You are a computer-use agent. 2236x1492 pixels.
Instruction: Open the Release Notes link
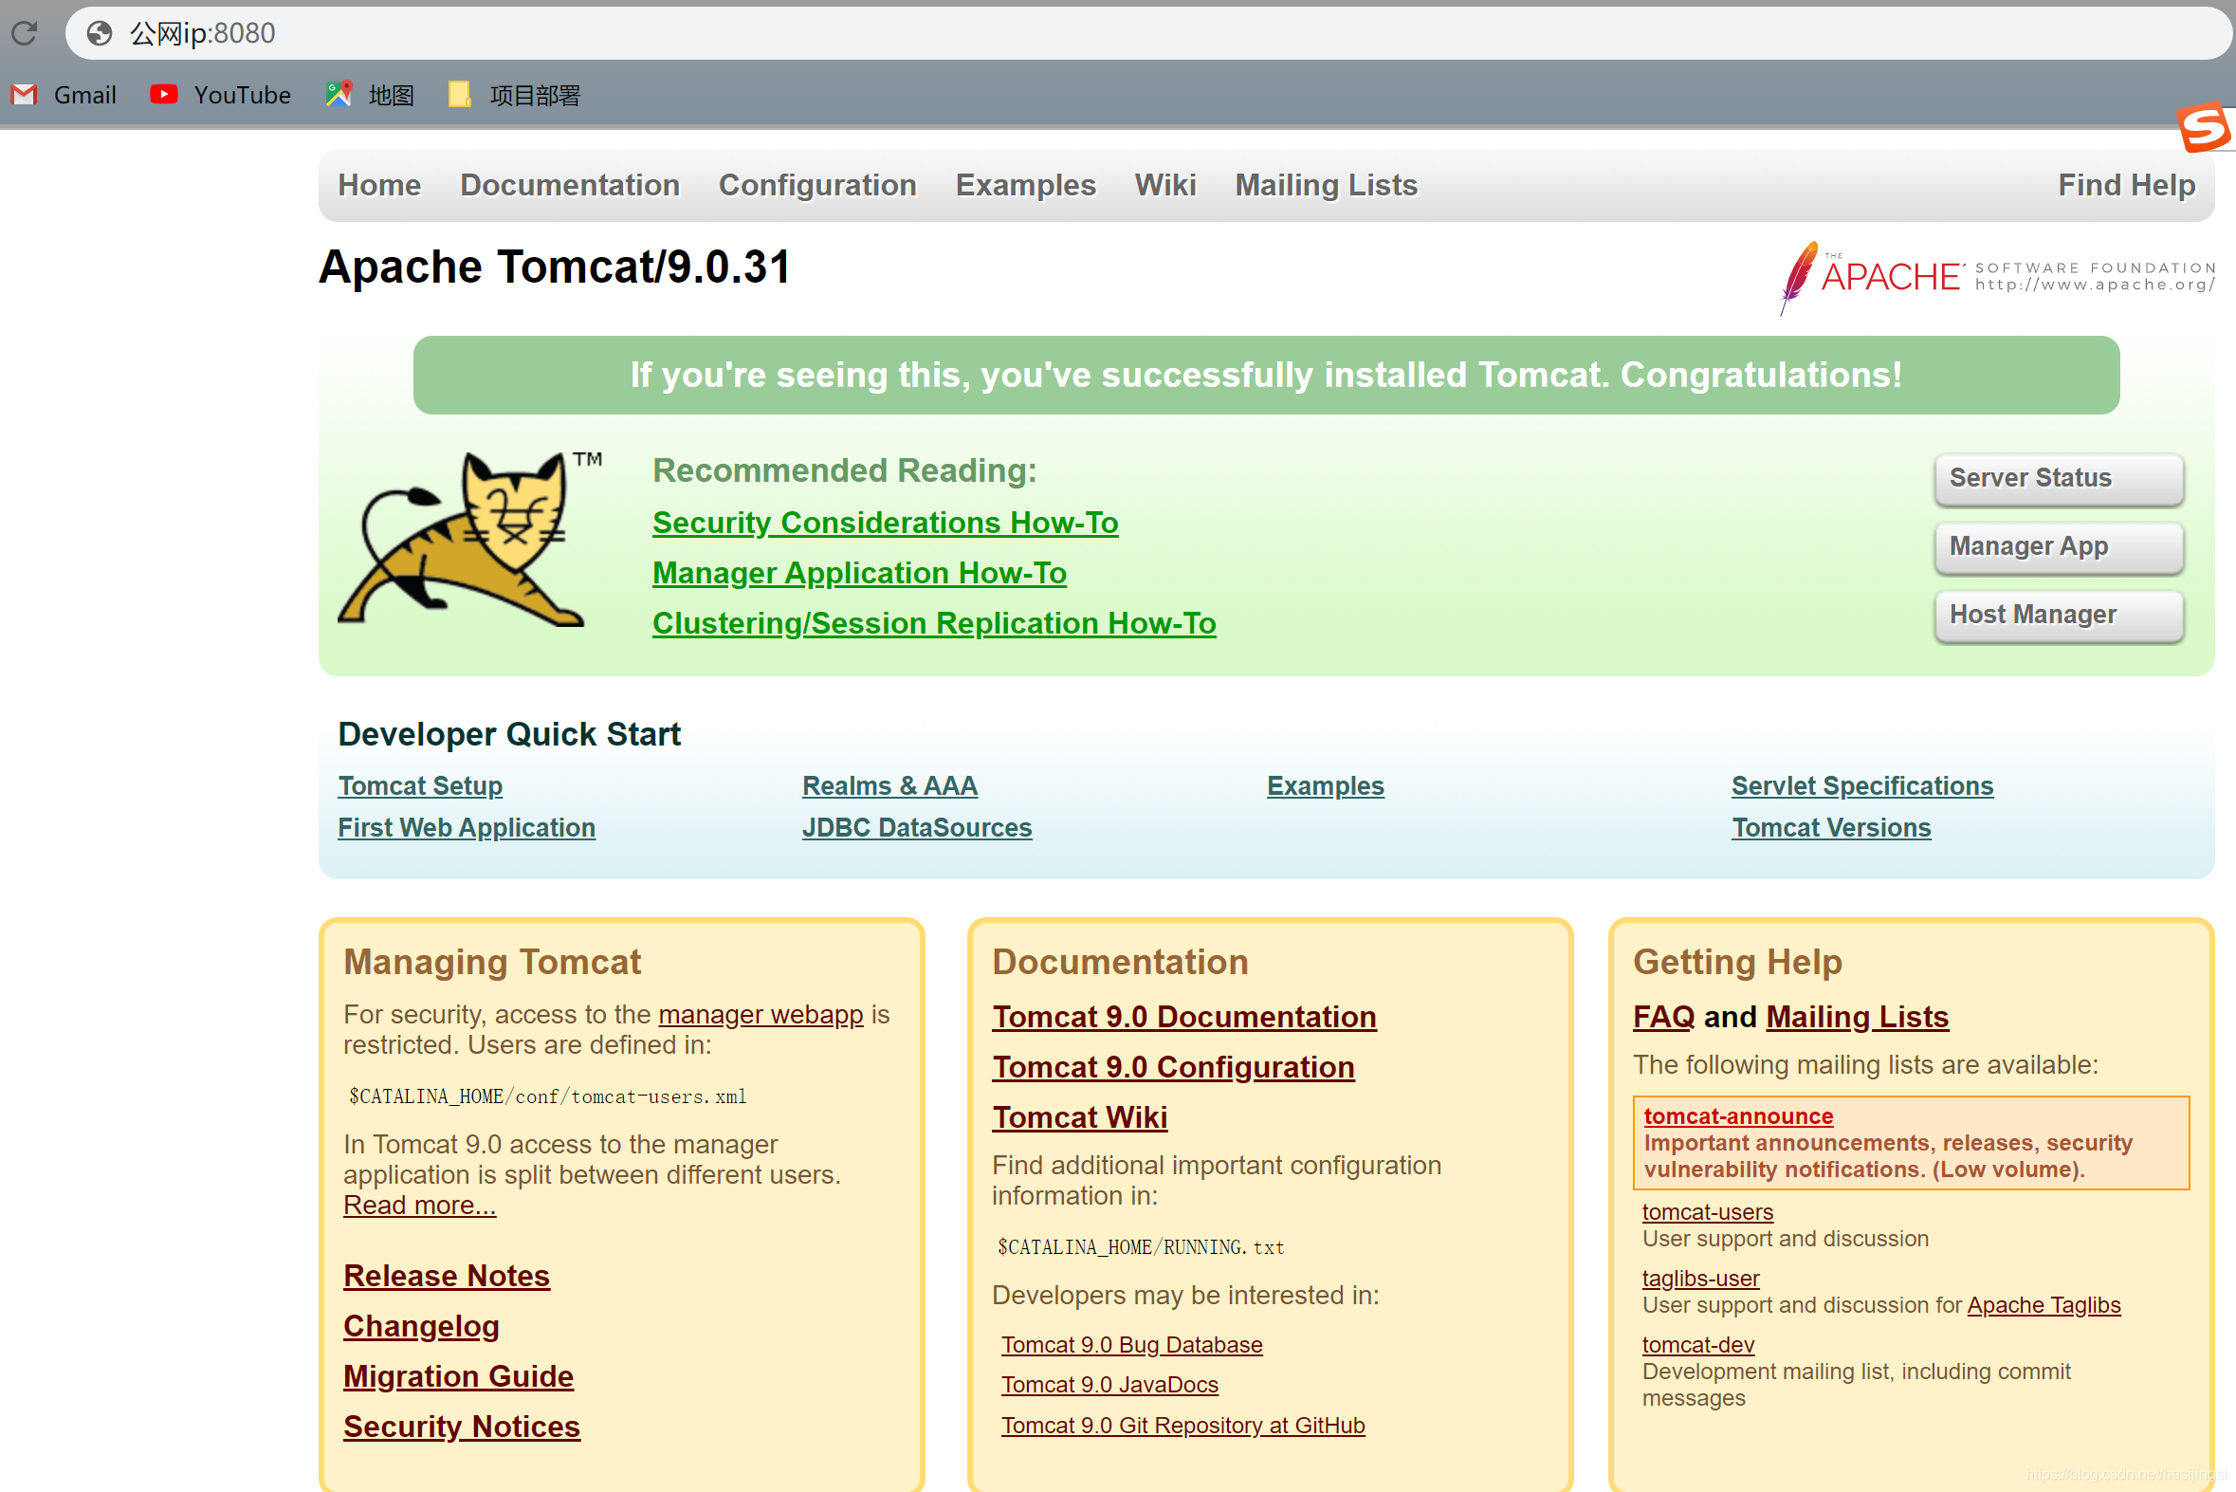(446, 1276)
